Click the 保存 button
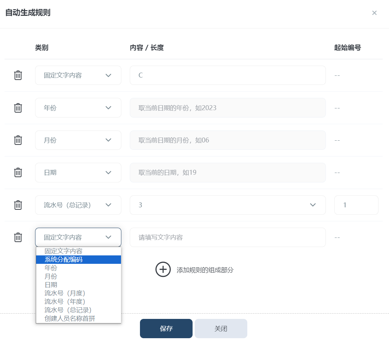 (x=166, y=328)
